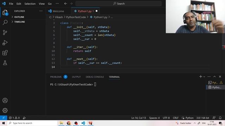Open the overflow menu after Go
Image resolution: width=225 pixels, height=126 pixels.
coord(57,3)
